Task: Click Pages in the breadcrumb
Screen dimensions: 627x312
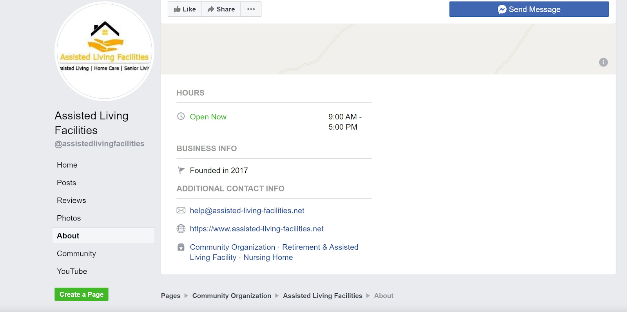Action: pyautogui.click(x=171, y=296)
